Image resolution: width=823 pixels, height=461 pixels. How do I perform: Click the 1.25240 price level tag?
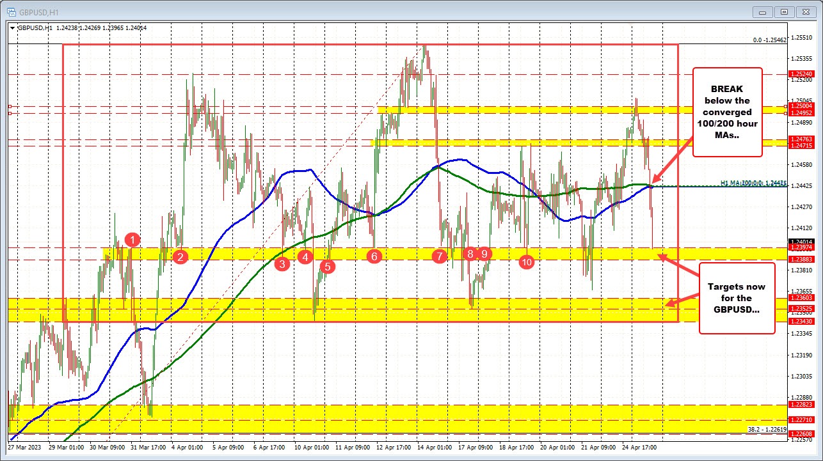803,74
